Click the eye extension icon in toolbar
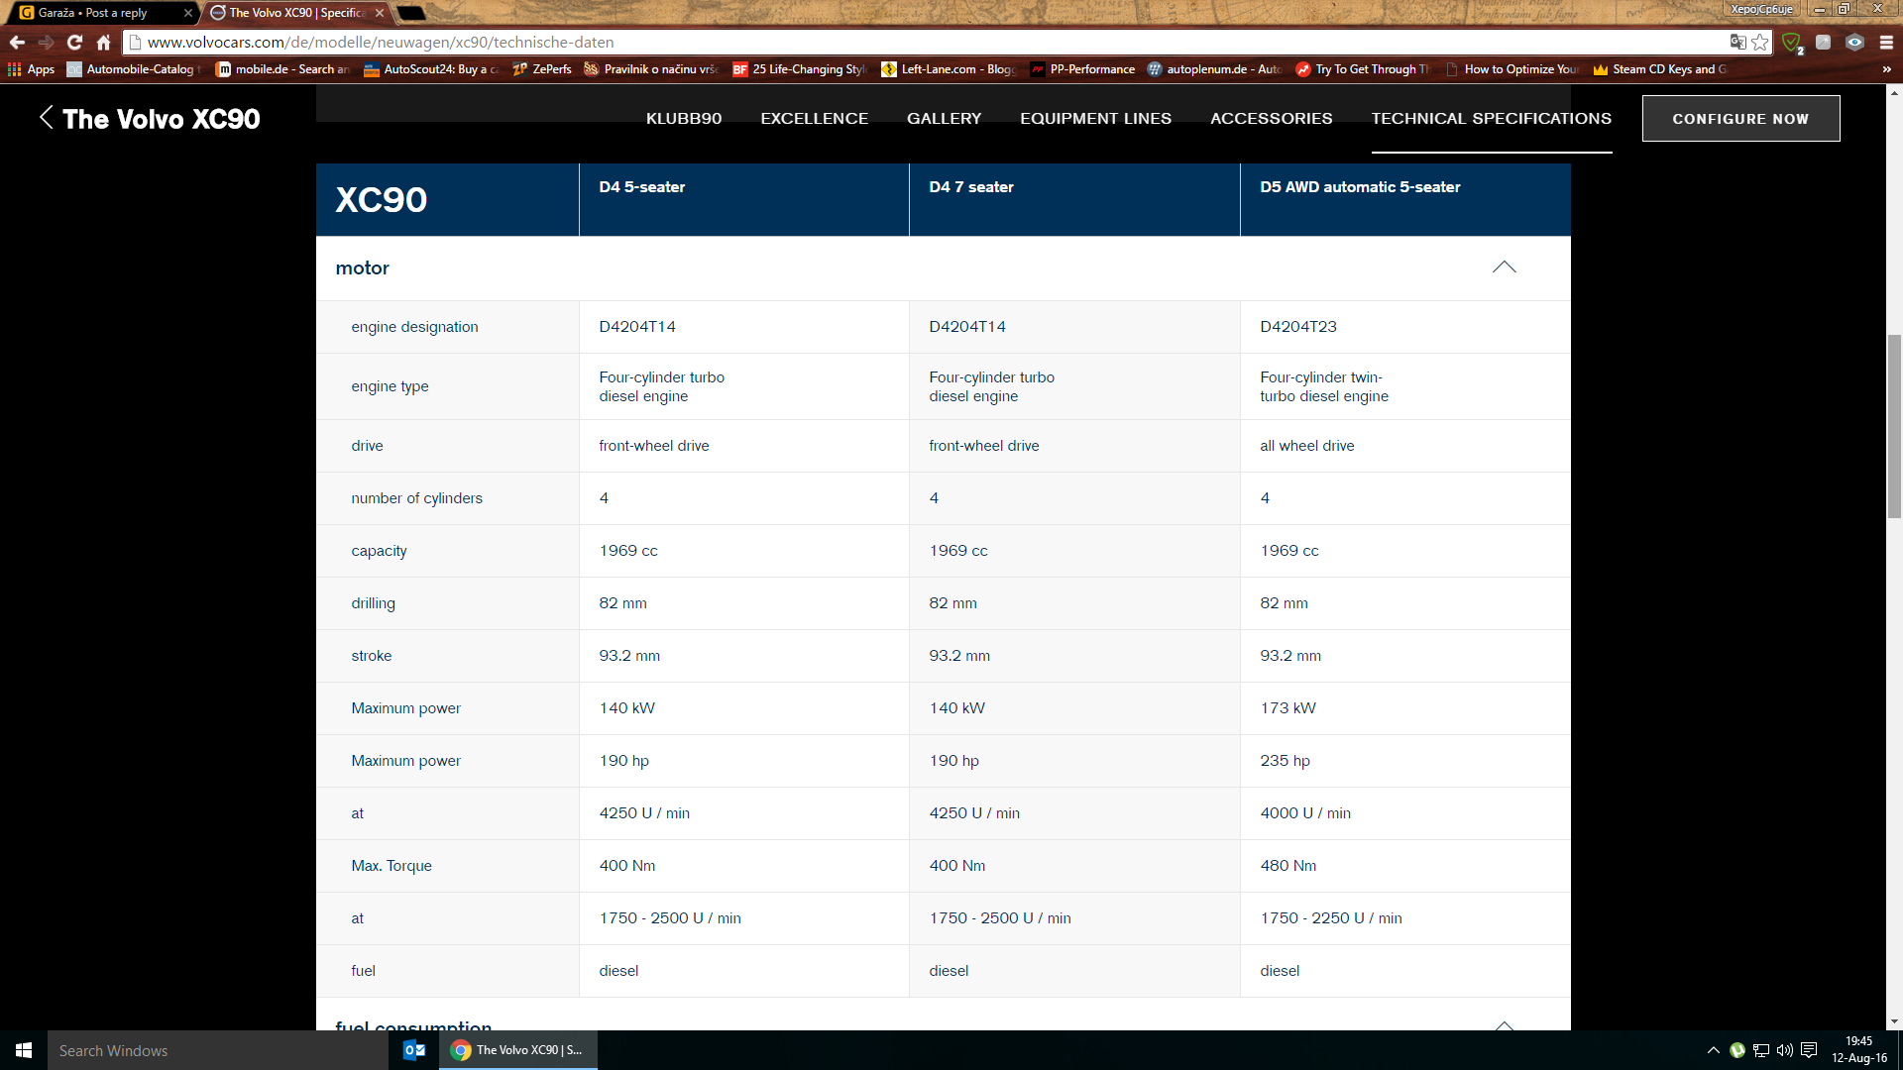Viewport: 1903px width, 1070px height. (1854, 42)
